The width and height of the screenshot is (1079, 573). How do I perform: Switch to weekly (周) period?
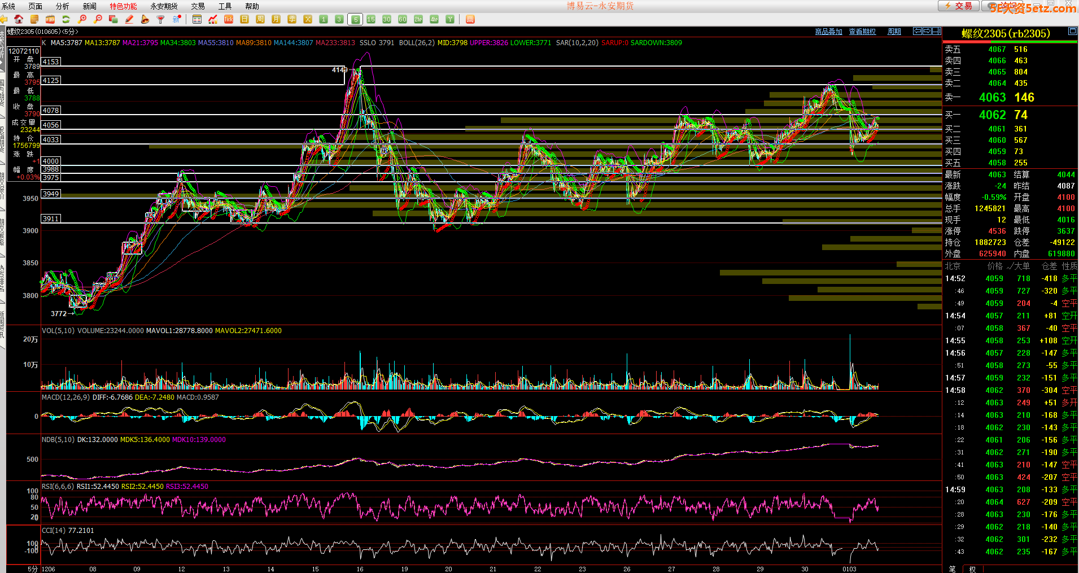tap(260, 19)
